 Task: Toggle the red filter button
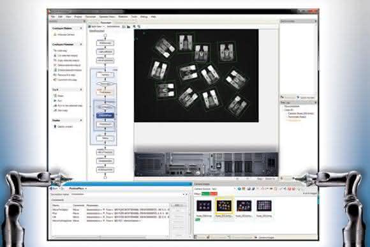(213, 193)
